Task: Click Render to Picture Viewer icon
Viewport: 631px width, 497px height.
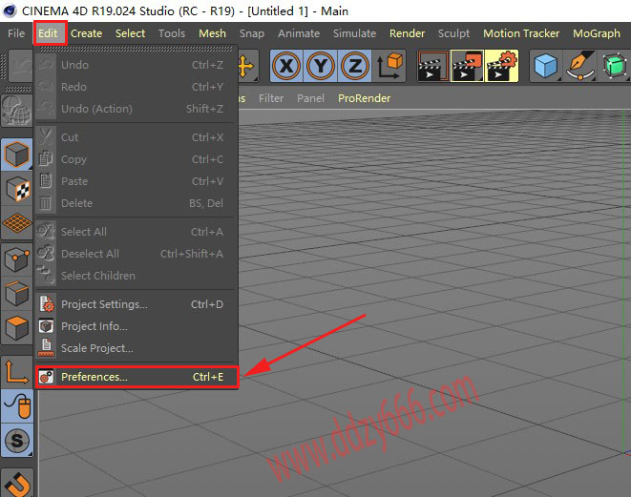Action: pyautogui.click(x=467, y=66)
